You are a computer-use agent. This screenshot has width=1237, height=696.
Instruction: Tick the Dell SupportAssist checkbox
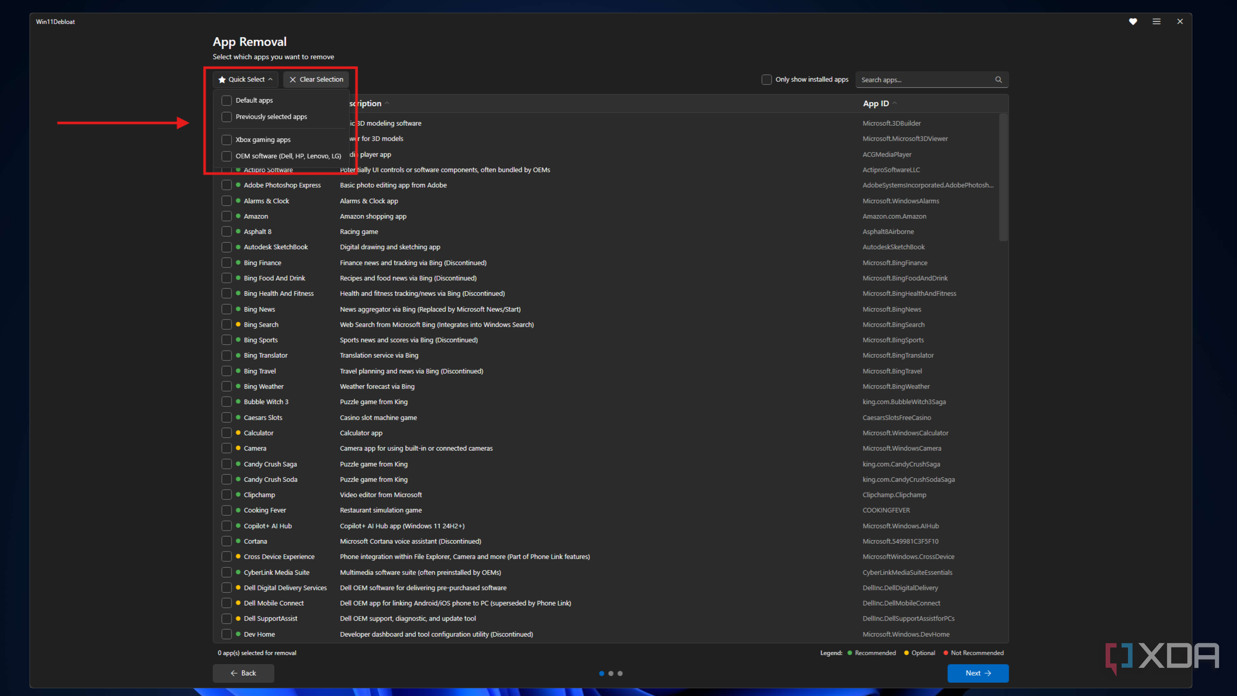tap(226, 618)
